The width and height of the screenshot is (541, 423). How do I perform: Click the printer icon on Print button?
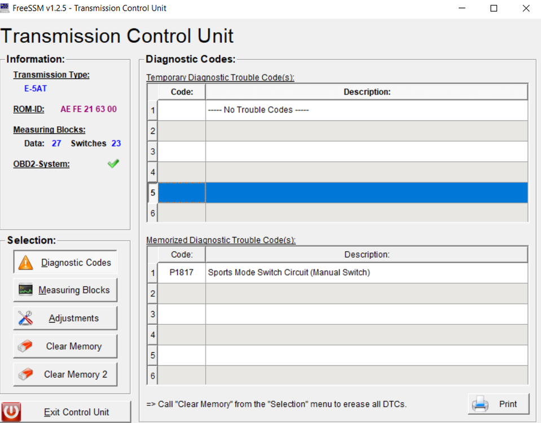pos(480,404)
